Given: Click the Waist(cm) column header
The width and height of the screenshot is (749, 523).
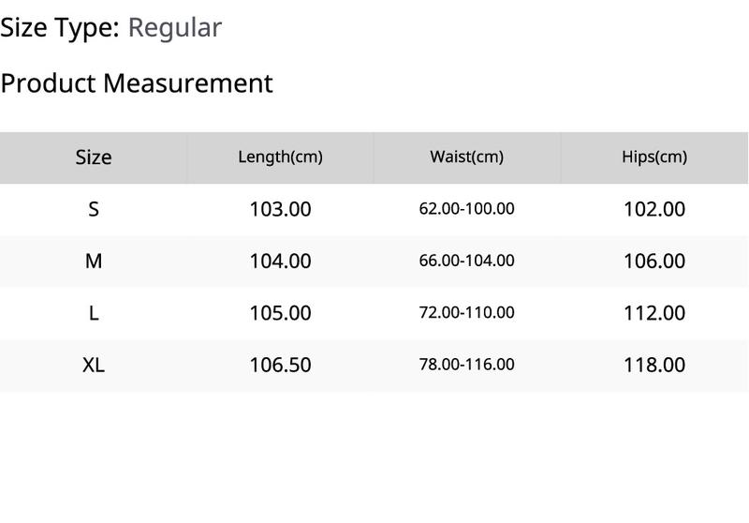Looking at the screenshot, I should [x=466, y=157].
